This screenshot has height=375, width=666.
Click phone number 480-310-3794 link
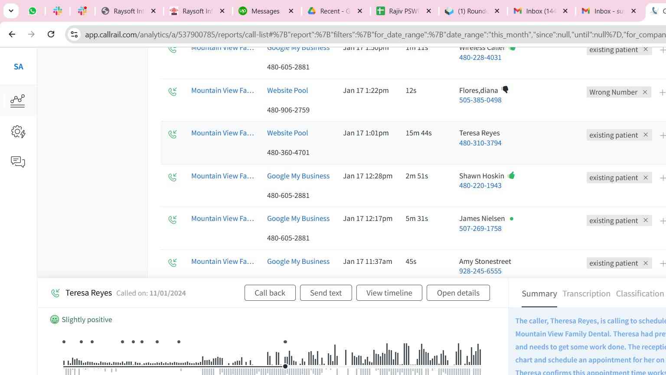click(x=480, y=143)
